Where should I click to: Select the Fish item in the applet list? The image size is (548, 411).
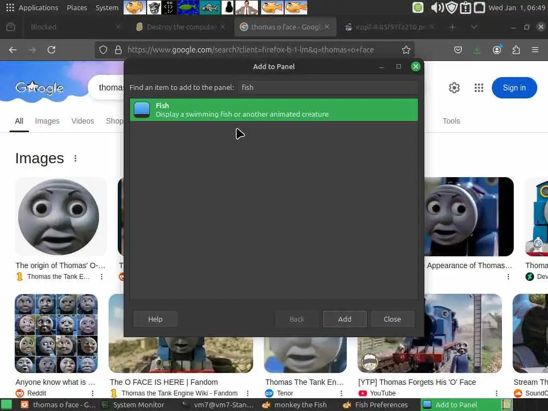click(273, 110)
